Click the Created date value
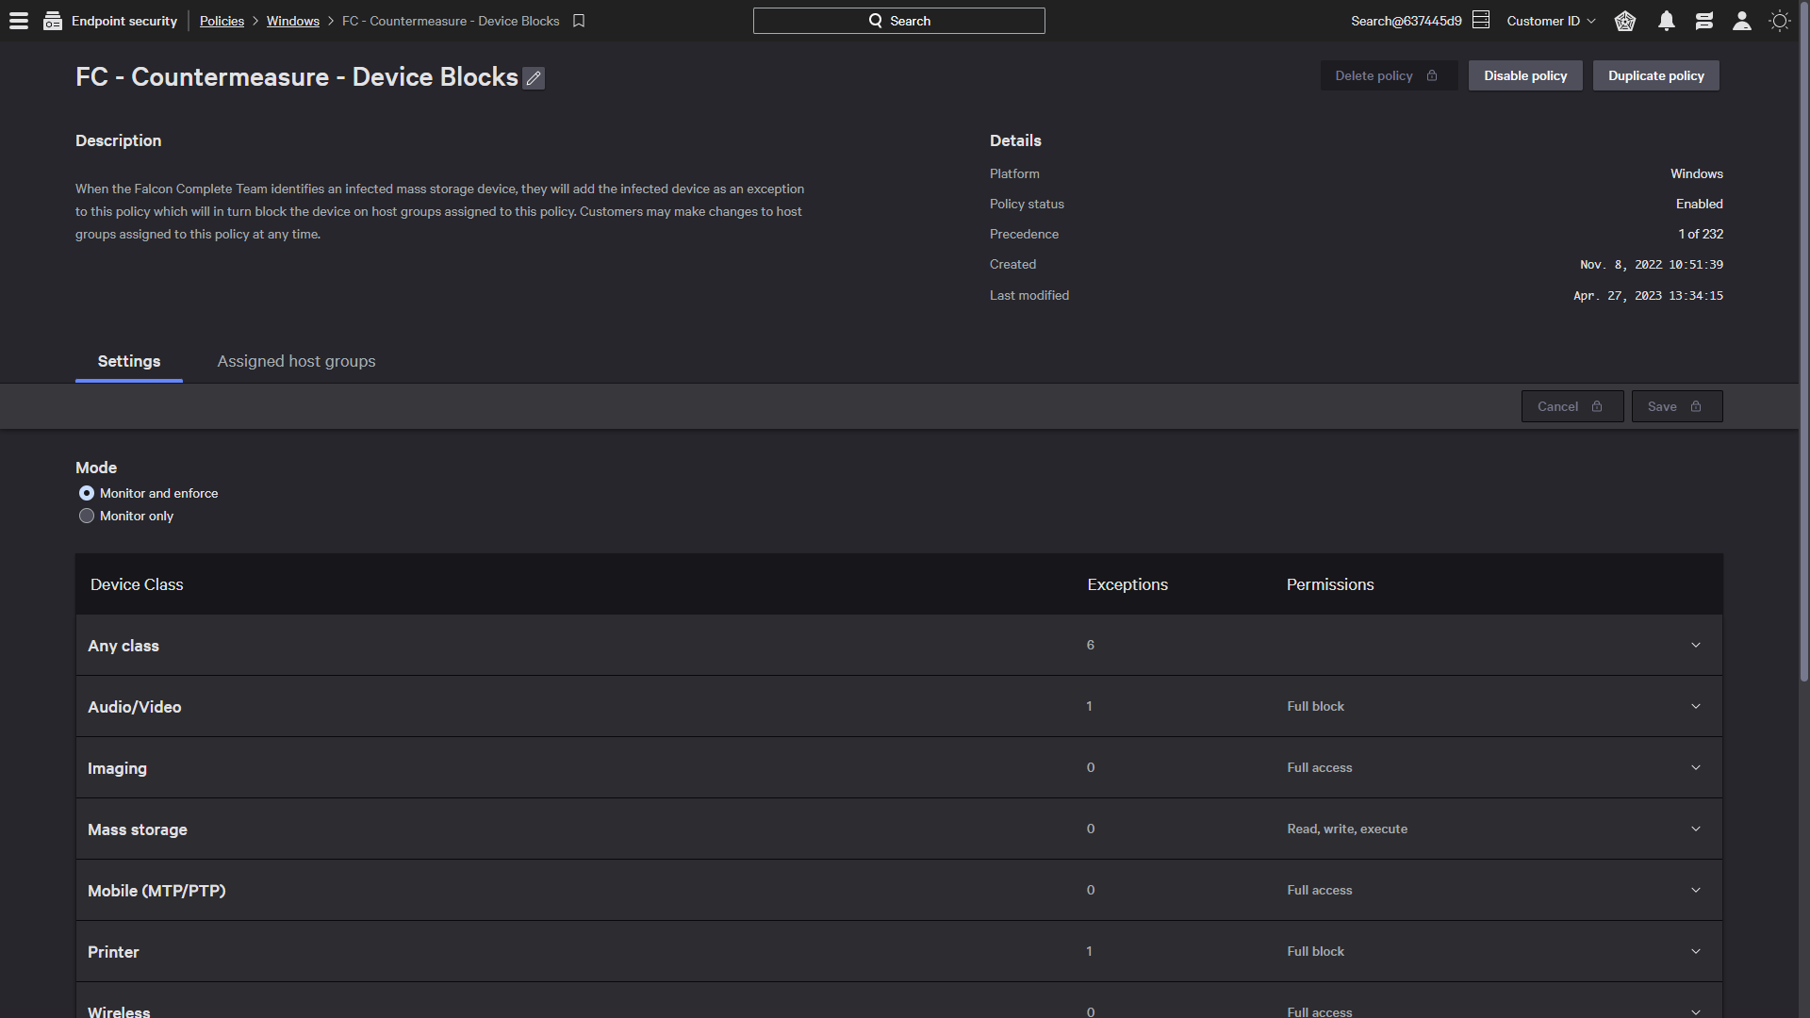Viewport: 1810px width, 1018px height. click(x=1652, y=265)
